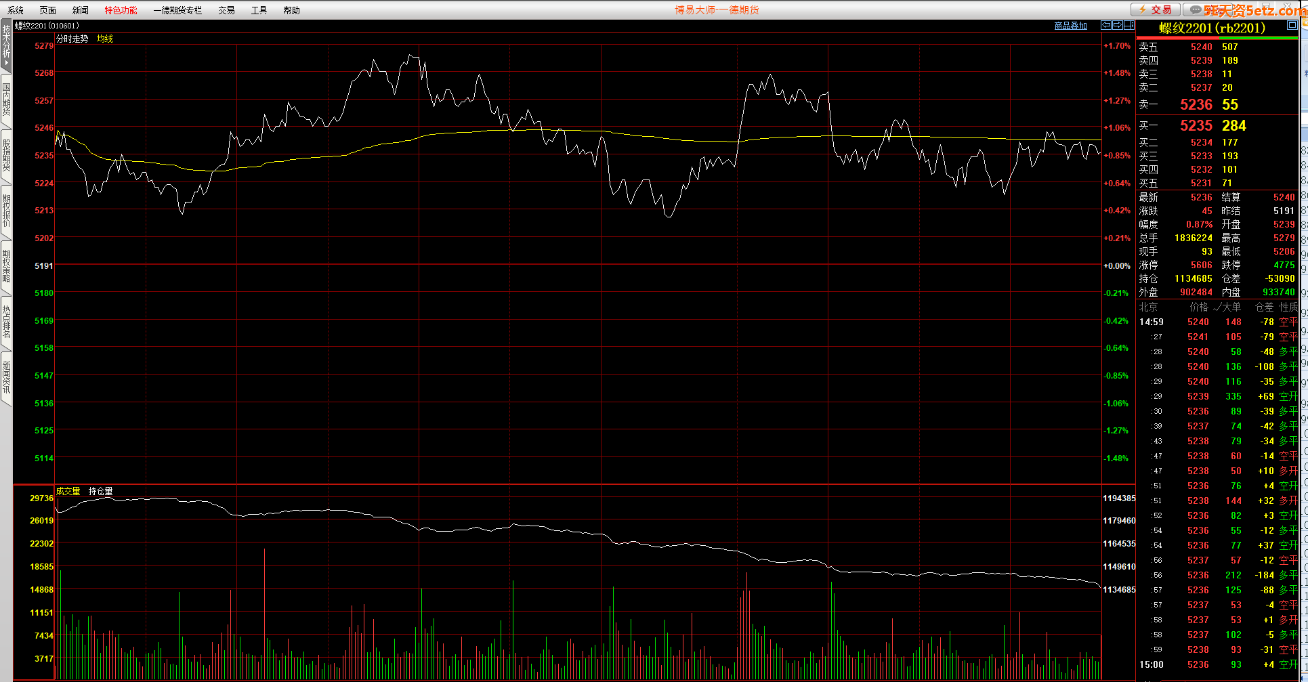Click the 商品叠加 link
The height and width of the screenshot is (682, 1308).
(1071, 26)
